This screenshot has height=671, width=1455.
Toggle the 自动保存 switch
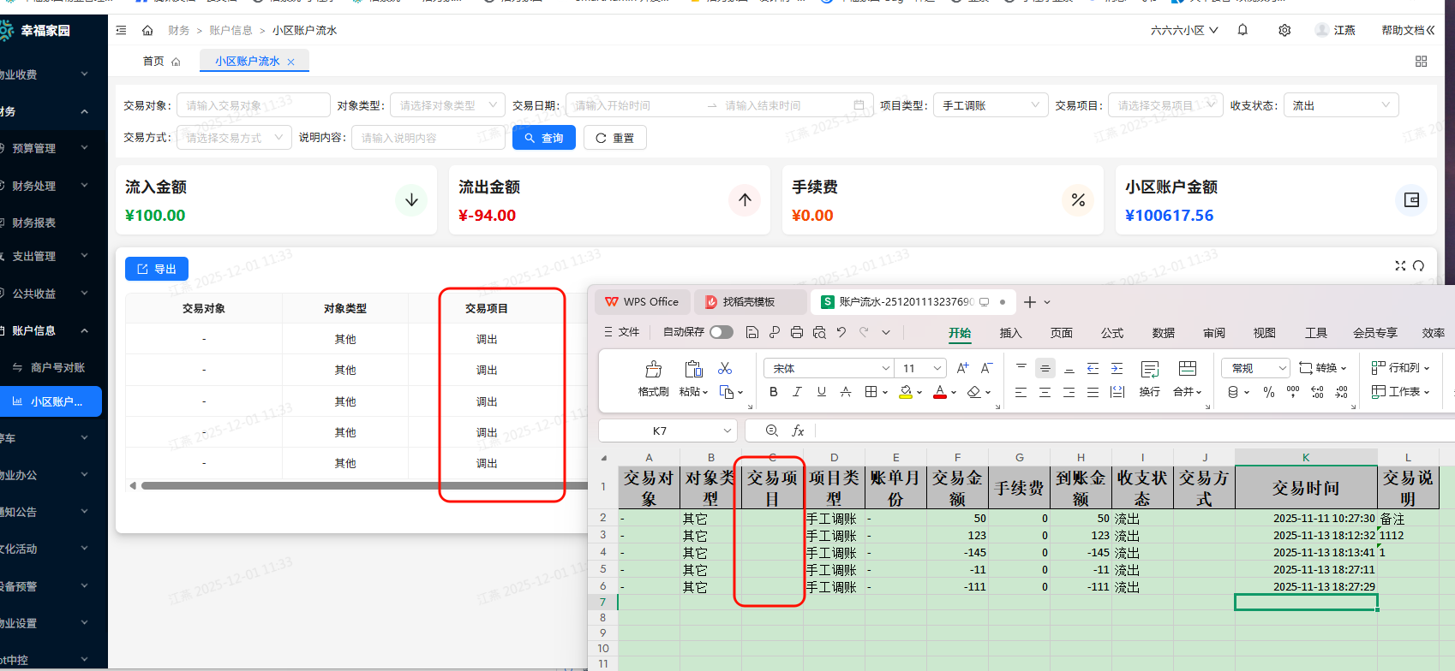[x=722, y=332]
